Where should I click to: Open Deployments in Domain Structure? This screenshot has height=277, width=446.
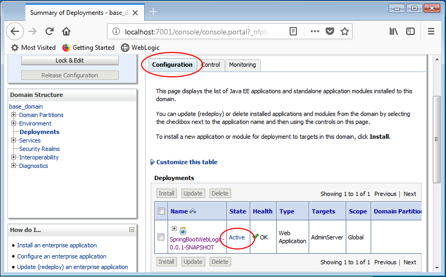[40, 132]
